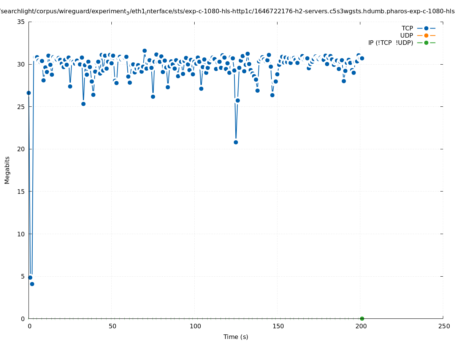The image size is (455, 342).
Task: Click the chart title file path
Action: (227, 11)
